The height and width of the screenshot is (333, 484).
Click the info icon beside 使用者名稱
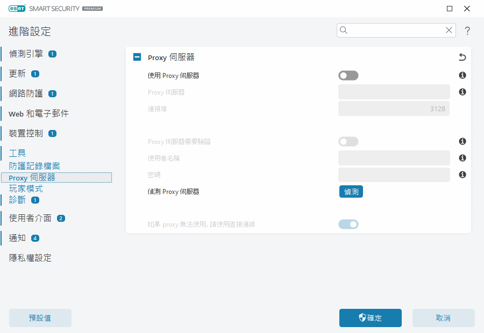tap(462, 158)
